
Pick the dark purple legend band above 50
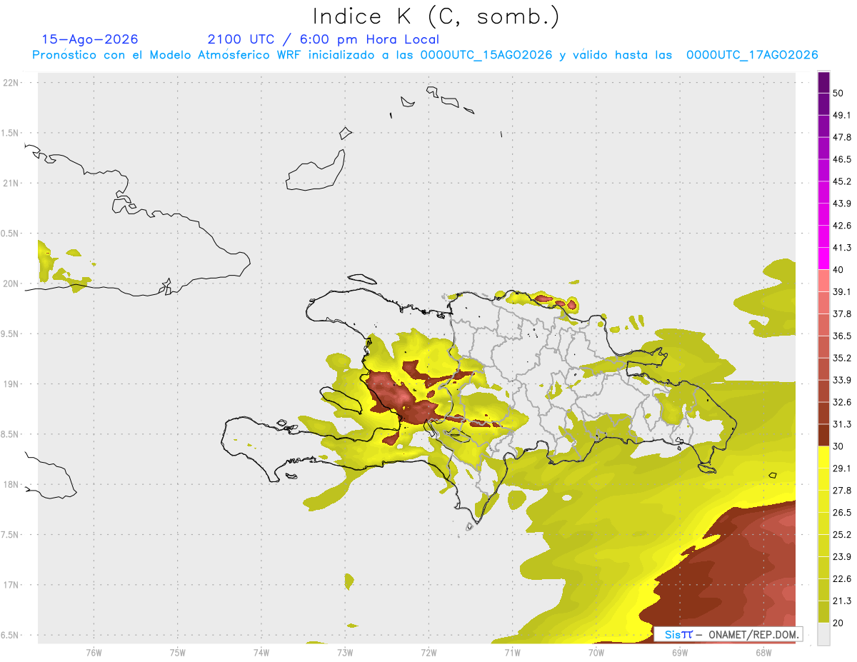pyautogui.click(x=823, y=82)
